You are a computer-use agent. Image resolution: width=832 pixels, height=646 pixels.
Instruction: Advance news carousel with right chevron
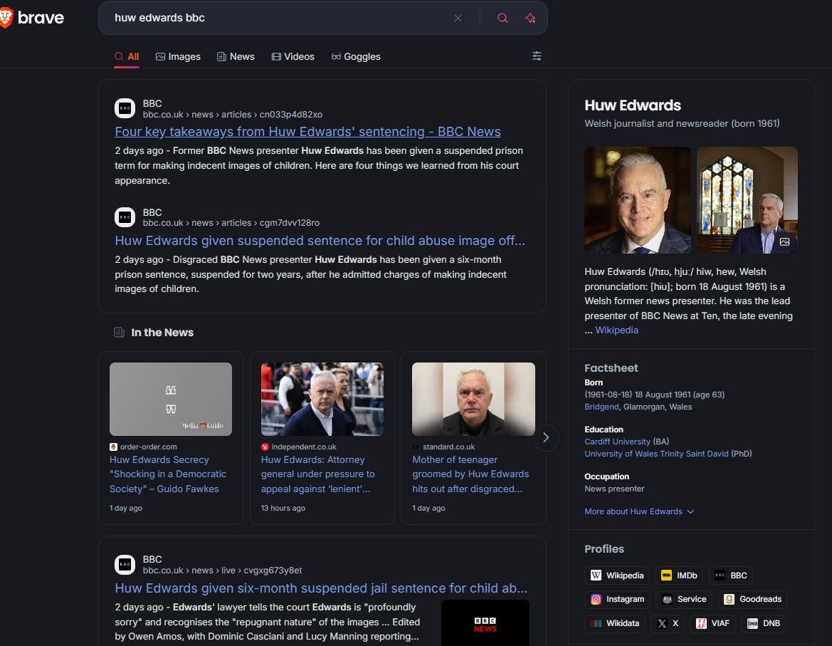pyautogui.click(x=546, y=437)
